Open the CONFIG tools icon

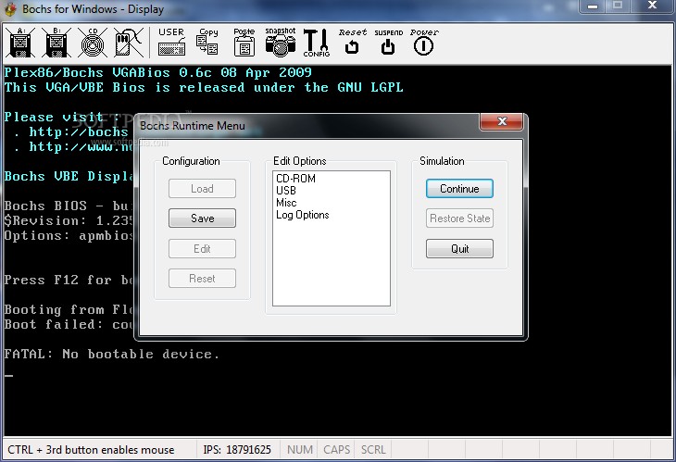tap(317, 43)
